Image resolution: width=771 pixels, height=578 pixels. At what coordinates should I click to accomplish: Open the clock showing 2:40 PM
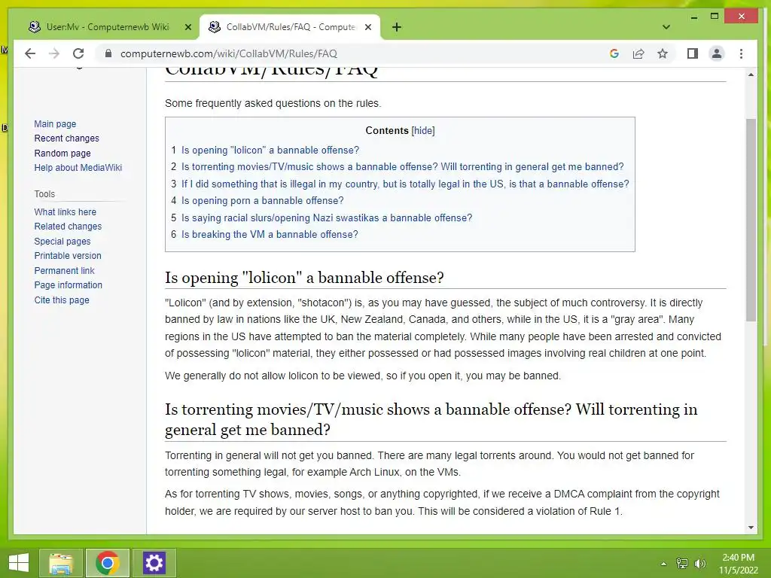click(738, 564)
